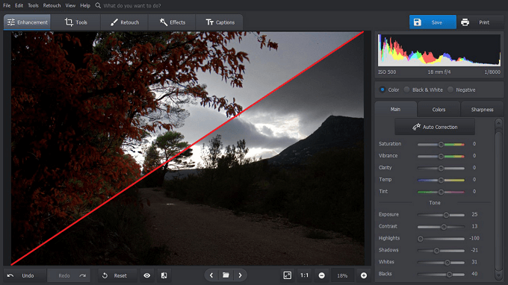Open the Edit menu
Screen dimensions: 508x285
tap(19, 5)
